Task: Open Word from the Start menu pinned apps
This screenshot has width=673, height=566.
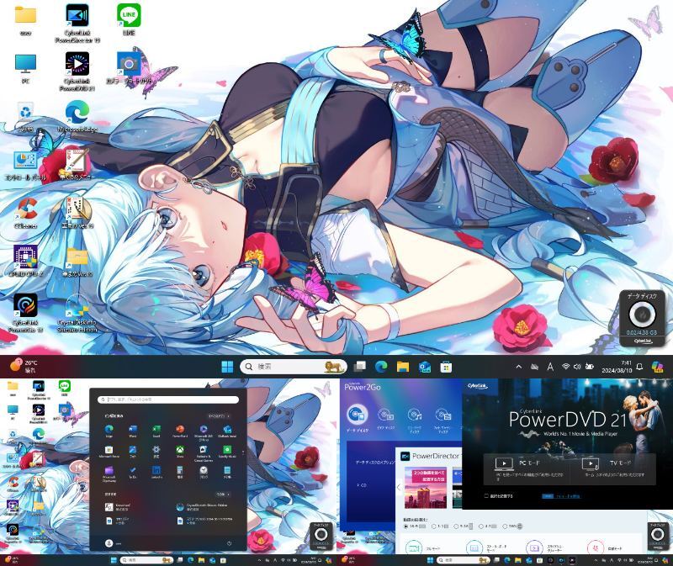Action: (x=133, y=431)
